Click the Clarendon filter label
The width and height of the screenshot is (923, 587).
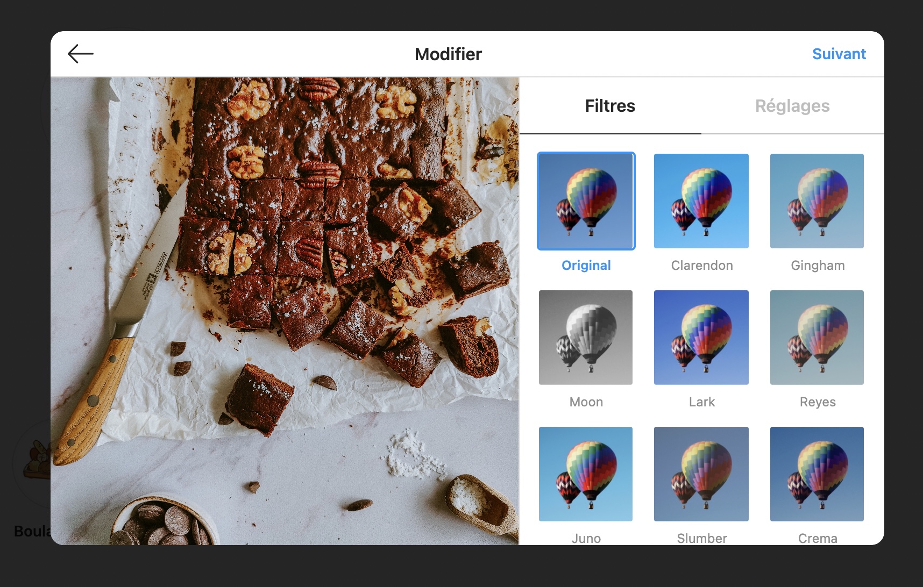point(702,266)
